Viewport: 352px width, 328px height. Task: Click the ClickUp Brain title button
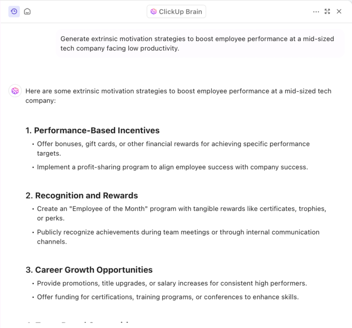(176, 11)
